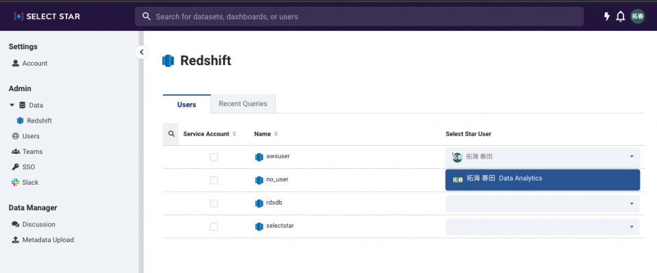
Task: Open Discussion under Data Manager
Action: (34, 224)
